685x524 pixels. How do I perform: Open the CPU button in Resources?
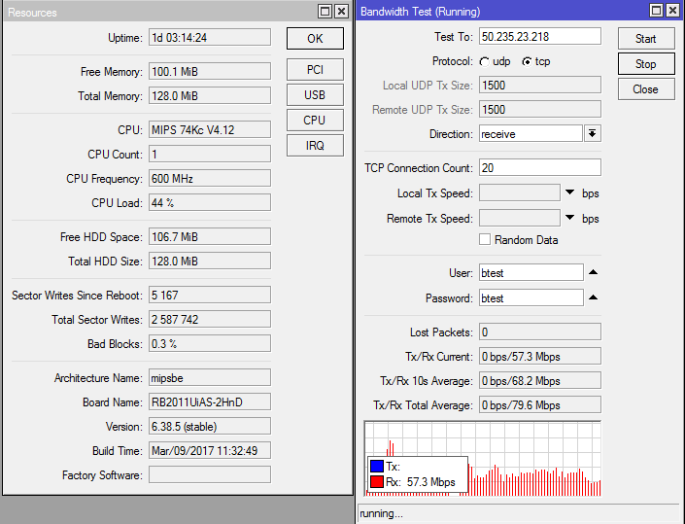point(315,121)
